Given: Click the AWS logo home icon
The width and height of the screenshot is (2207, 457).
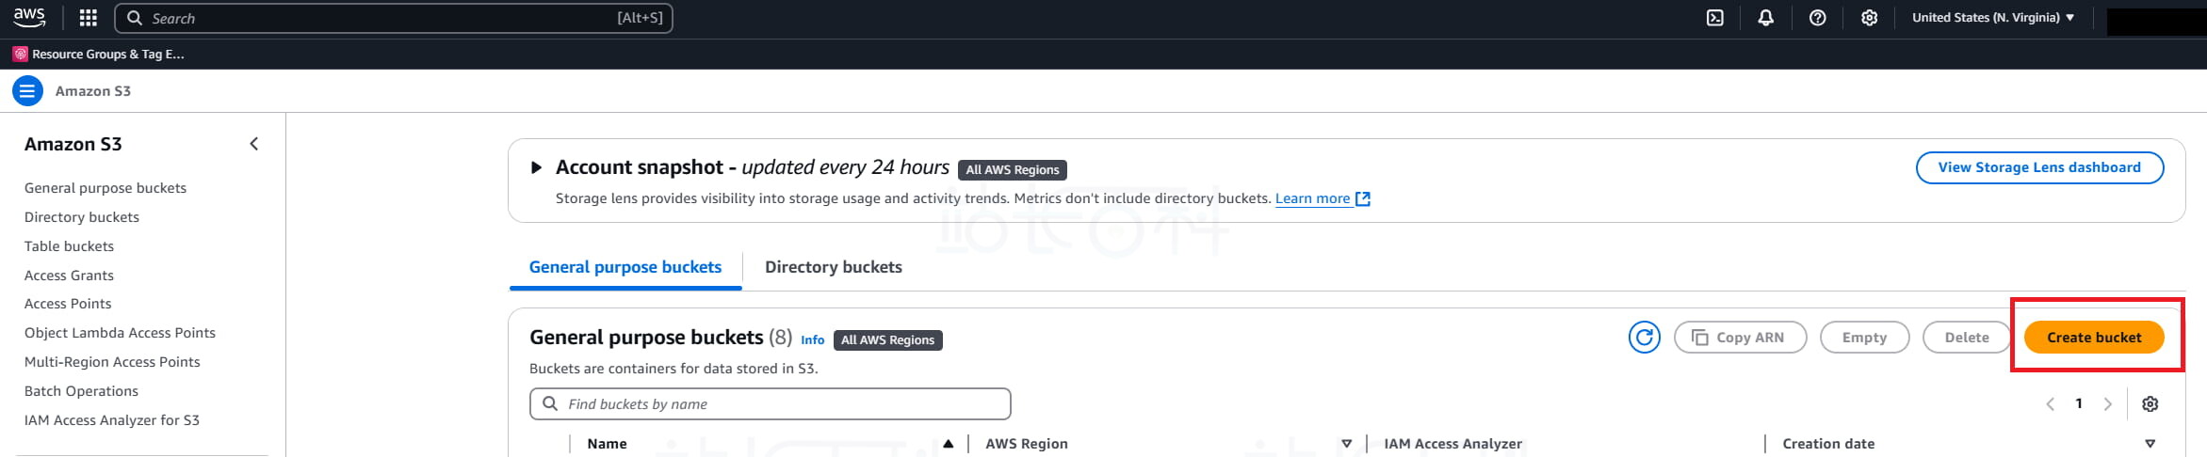Looking at the screenshot, I should (29, 18).
